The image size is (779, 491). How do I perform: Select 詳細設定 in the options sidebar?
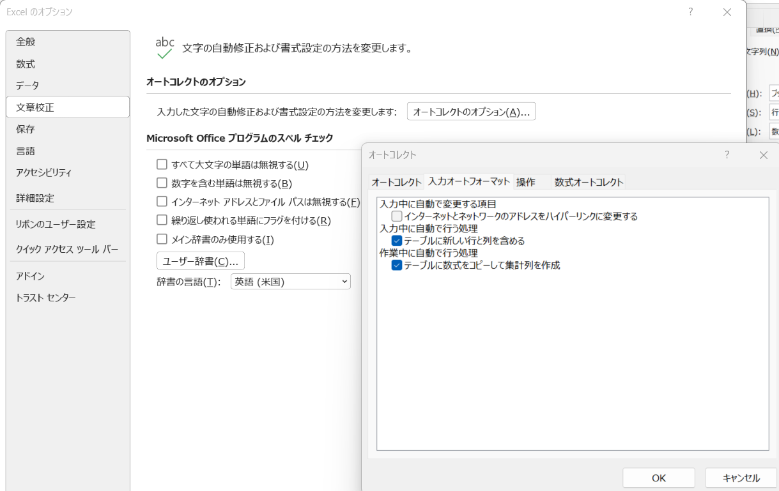click(35, 198)
